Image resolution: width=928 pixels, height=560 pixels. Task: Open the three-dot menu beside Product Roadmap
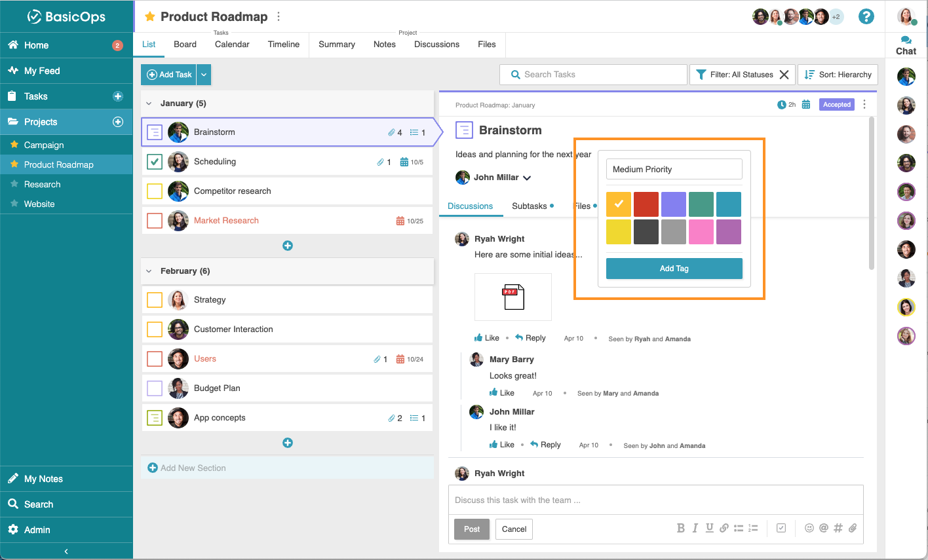(x=279, y=16)
